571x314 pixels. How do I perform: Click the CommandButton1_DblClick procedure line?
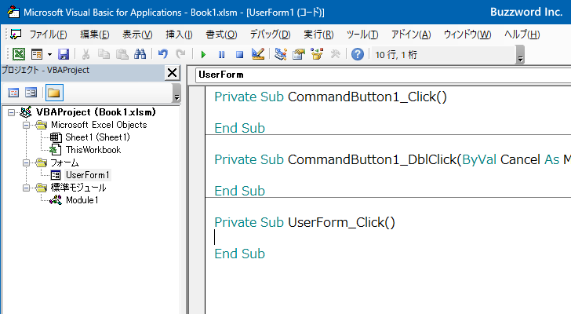tap(392, 159)
